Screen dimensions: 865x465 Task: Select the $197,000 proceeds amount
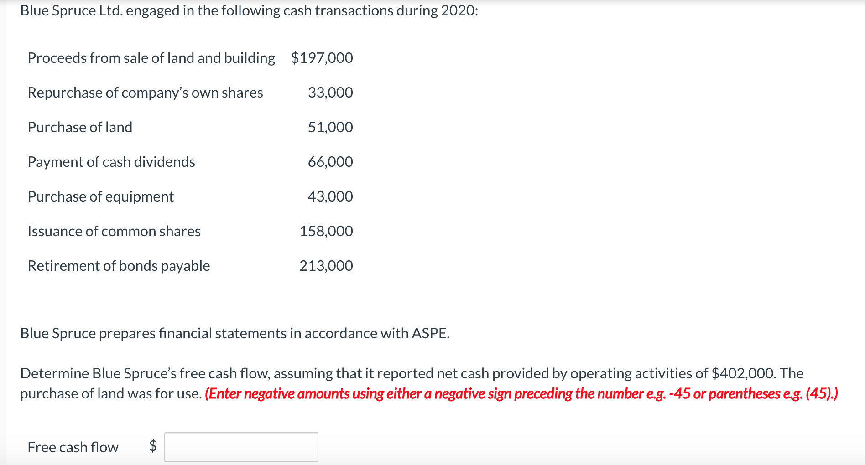coord(322,58)
